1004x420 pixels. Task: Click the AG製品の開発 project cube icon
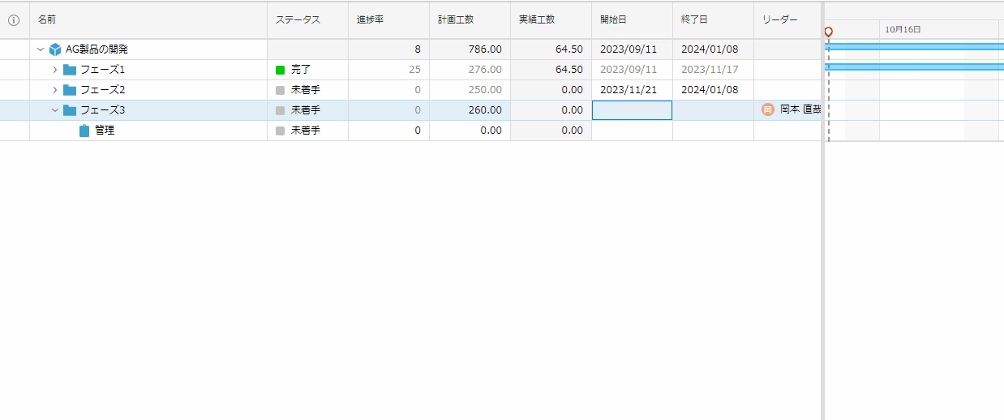pos(55,49)
